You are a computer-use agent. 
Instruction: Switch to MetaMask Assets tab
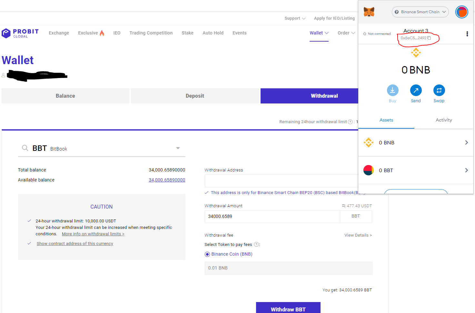(x=386, y=120)
